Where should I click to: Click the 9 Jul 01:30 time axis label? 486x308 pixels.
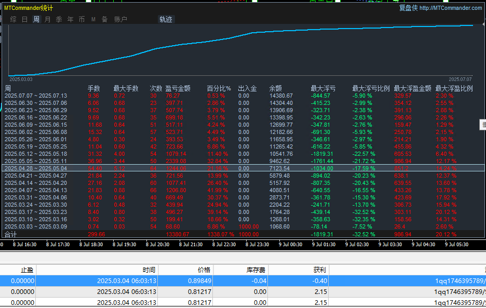[x=323, y=245]
